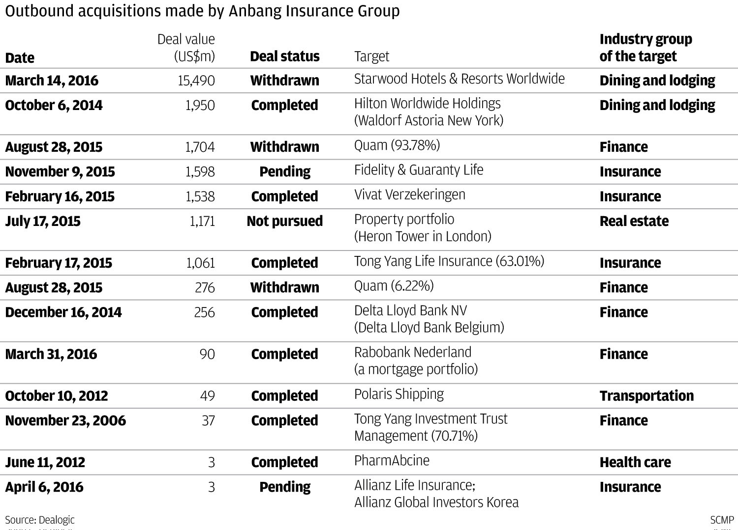Click the Real estate industry cell
The width and height of the screenshot is (738, 530).
coord(634,221)
